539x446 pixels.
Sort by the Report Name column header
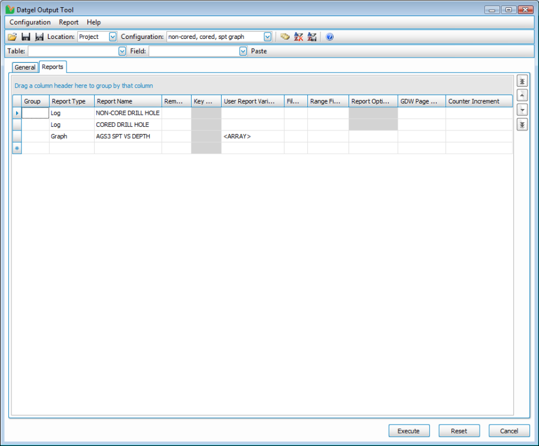128,101
